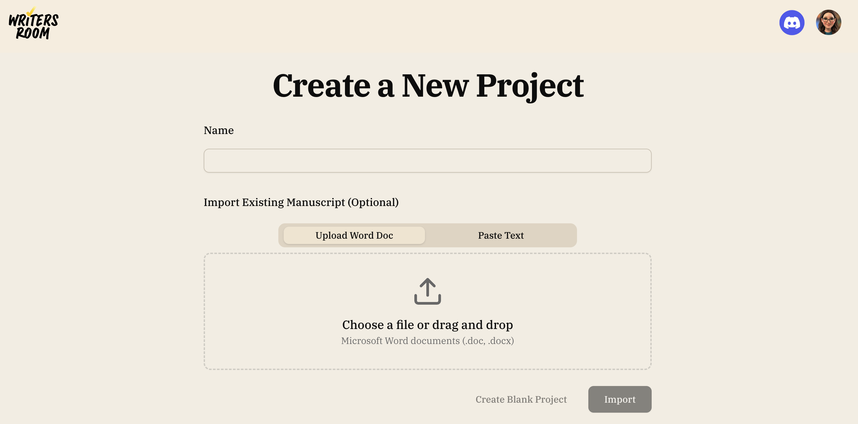Click Create Blank Project

(521, 399)
